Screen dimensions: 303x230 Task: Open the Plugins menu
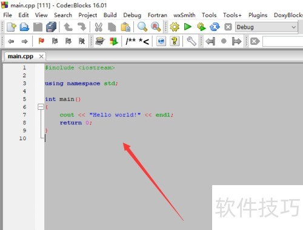pyautogui.click(x=258, y=15)
